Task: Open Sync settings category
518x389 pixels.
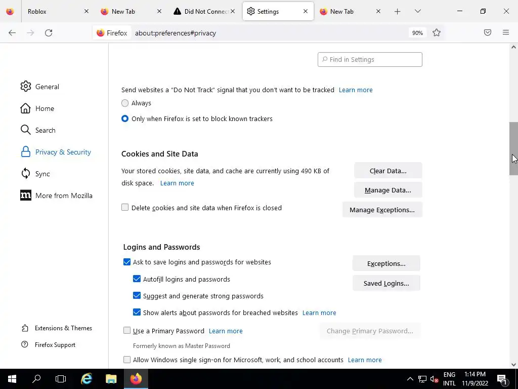Action: pos(35,174)
